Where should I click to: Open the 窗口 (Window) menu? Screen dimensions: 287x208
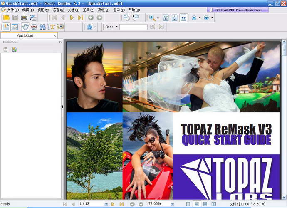click(119, 10)
